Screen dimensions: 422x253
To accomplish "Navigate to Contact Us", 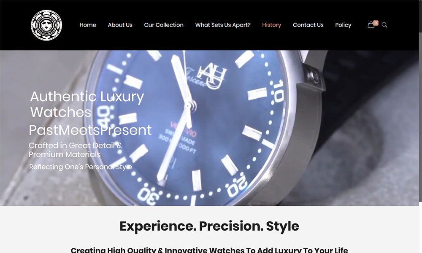I will pyautogui.click(x=308, y=25).
